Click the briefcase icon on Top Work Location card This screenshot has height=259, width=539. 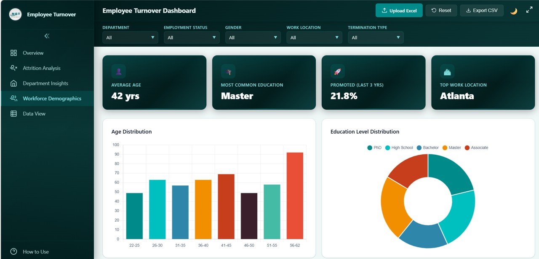point(447,71)
